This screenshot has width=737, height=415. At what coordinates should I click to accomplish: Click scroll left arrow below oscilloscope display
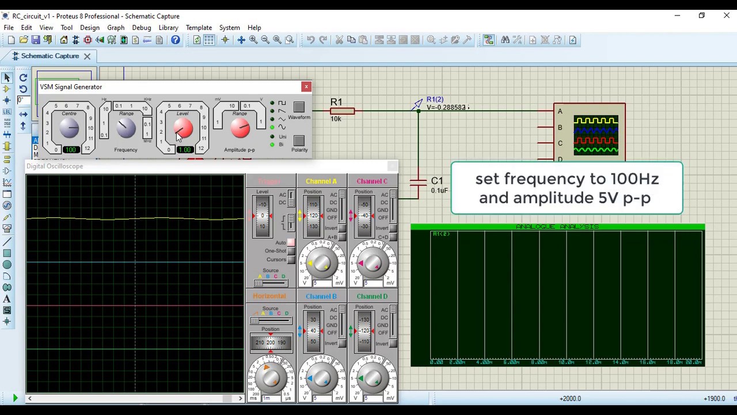point(29,398)
